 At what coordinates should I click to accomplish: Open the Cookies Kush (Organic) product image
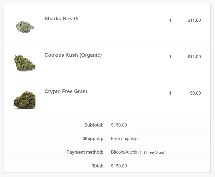(25, 63)
